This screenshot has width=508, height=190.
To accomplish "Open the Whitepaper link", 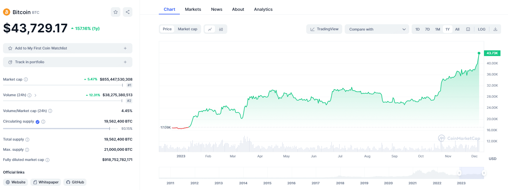I will pos(46,182).
